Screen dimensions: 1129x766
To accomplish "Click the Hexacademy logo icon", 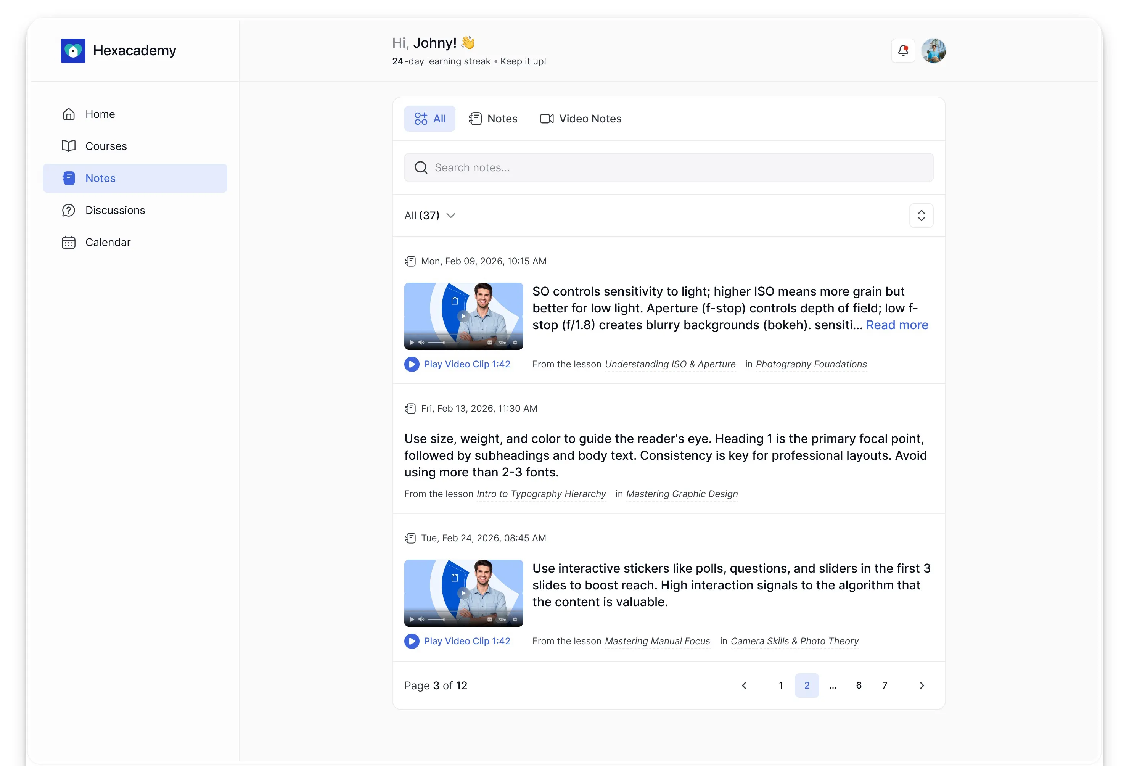I will 73,50.
